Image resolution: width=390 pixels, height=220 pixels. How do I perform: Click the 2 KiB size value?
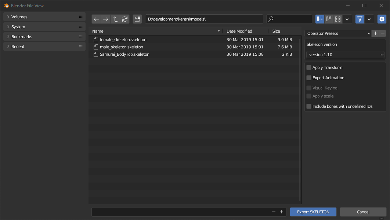(287, 54)
